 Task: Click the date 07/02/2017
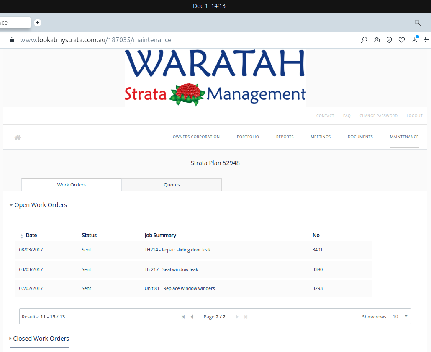coord(31,288)
